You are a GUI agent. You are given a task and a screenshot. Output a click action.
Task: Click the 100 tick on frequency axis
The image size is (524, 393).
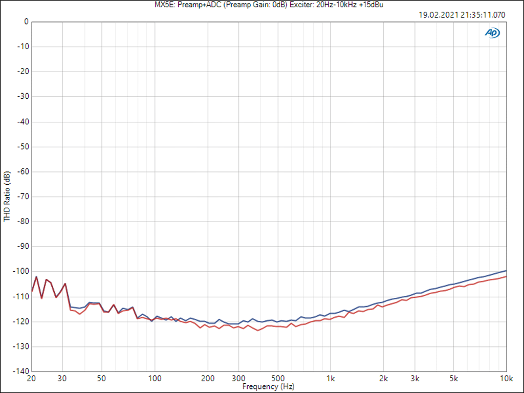(x=155, y=379)
